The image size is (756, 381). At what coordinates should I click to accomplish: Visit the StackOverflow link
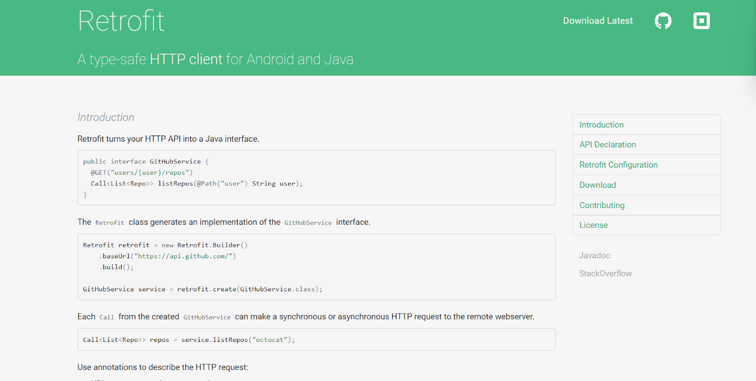(x=605, y=273)
